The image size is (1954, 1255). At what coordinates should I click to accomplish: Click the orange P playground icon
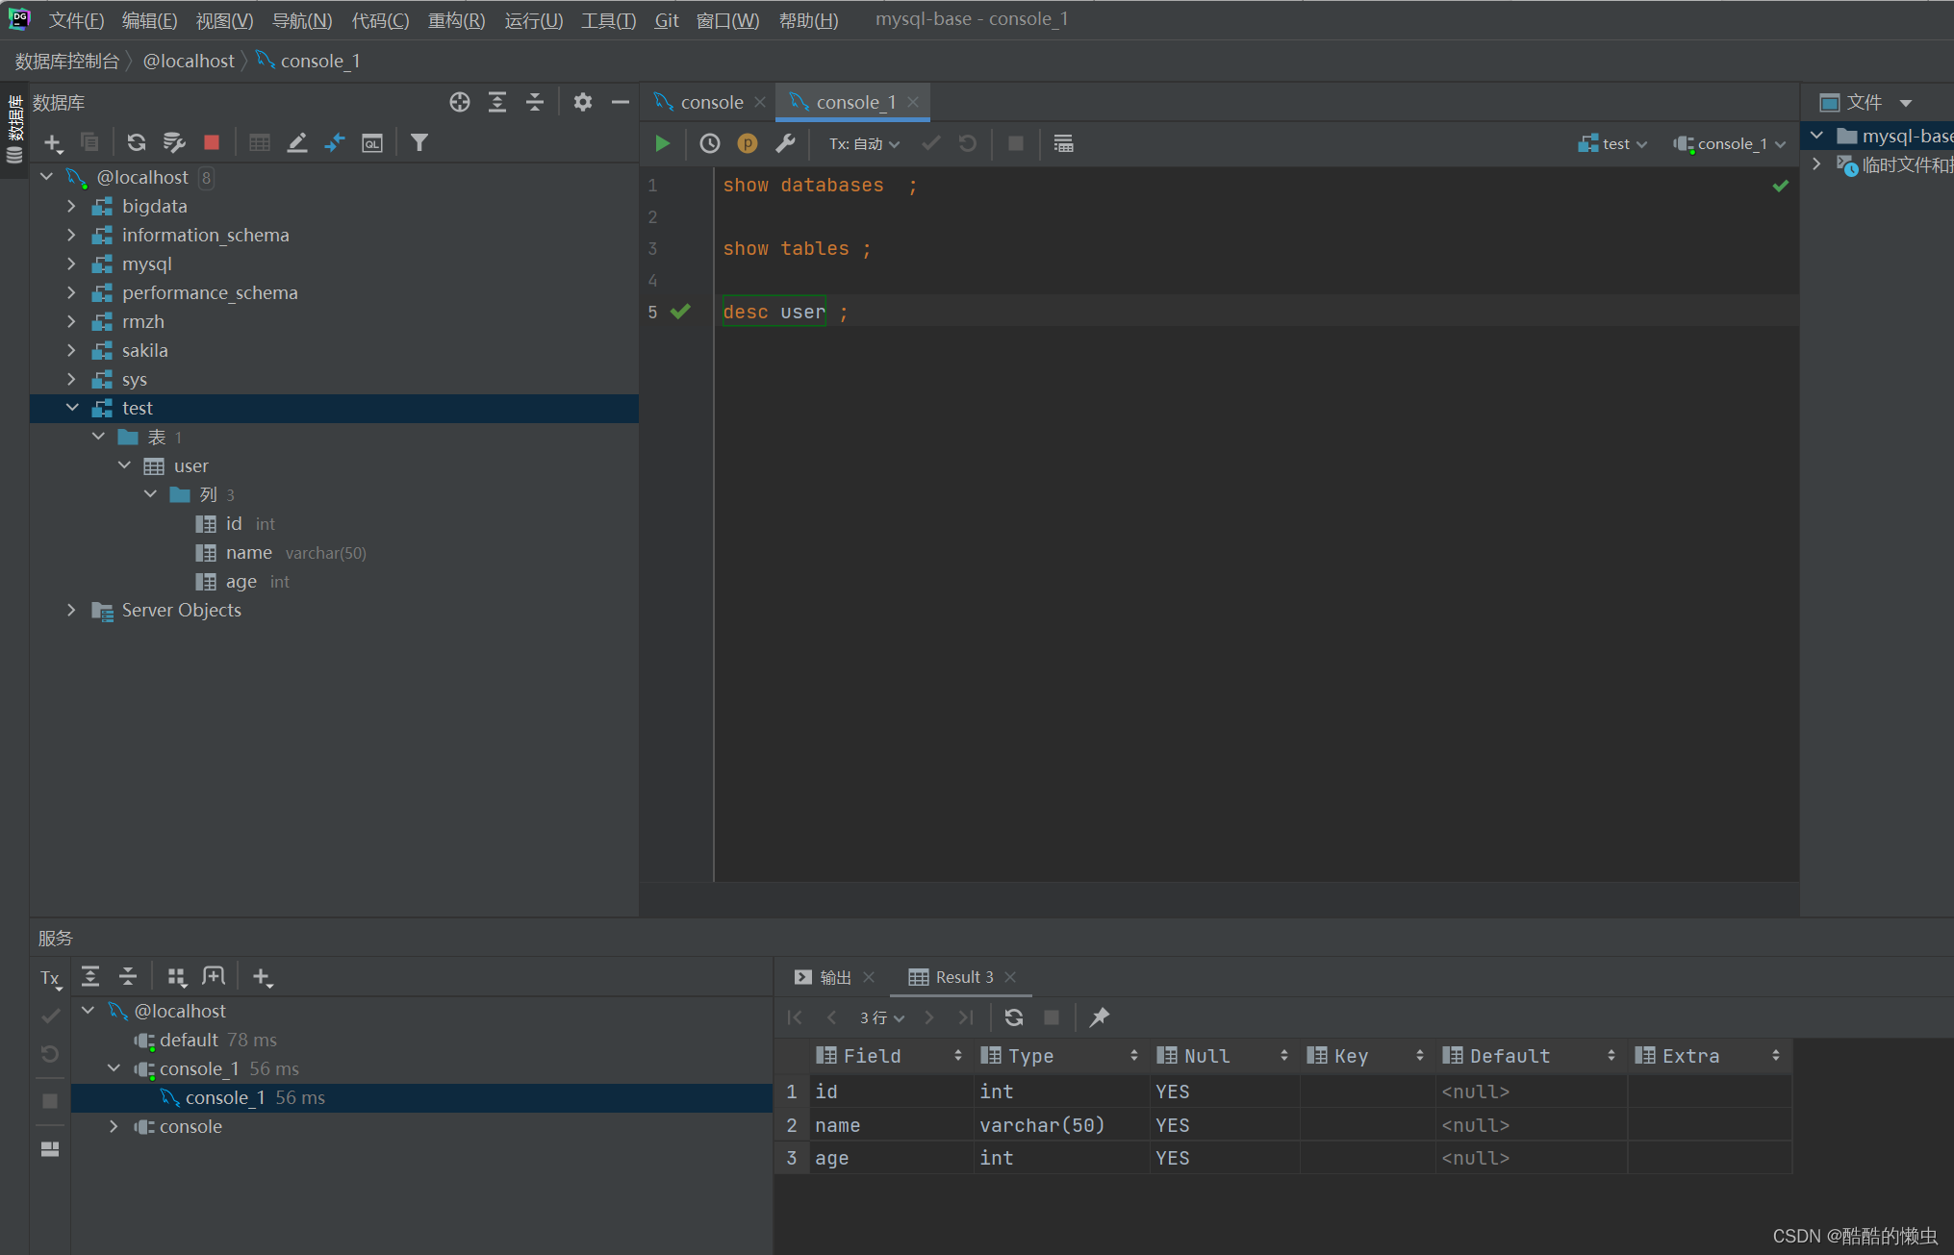(x=747, y=143)
